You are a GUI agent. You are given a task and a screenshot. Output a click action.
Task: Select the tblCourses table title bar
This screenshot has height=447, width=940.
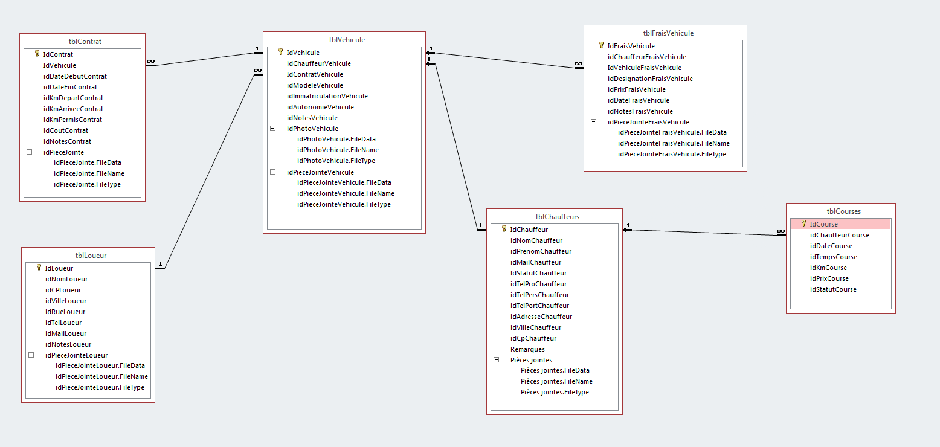point(841,211)
